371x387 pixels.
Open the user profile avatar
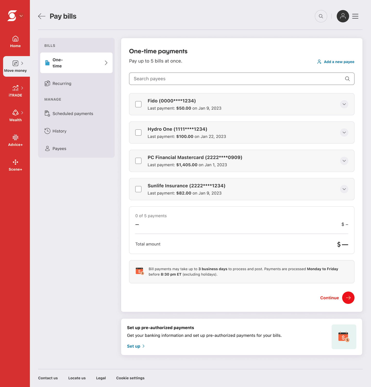tap(343, 16)
